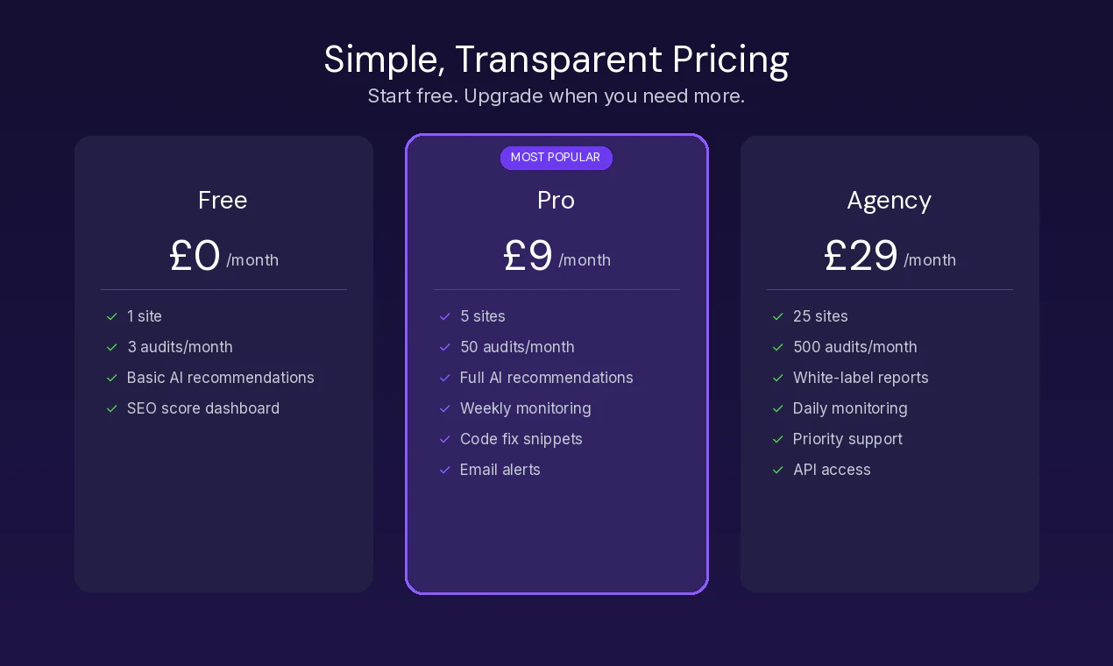Click the '£0 /month' price text

(223, 256)
